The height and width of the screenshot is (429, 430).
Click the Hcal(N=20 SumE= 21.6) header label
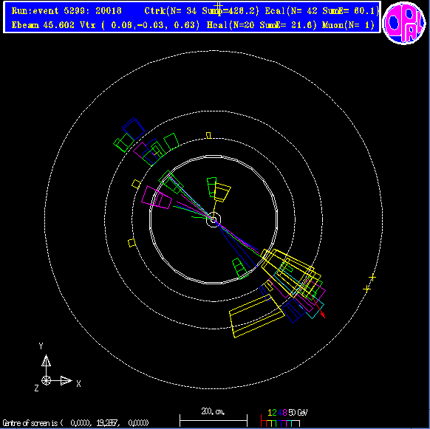(x=262, y=25)
